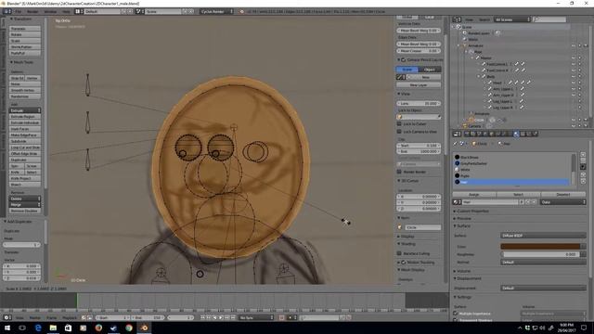Open the Delete dropdown menu

pos(25,199)
